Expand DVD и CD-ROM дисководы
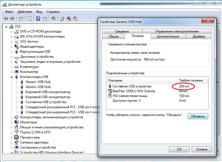 pos(11,32)
